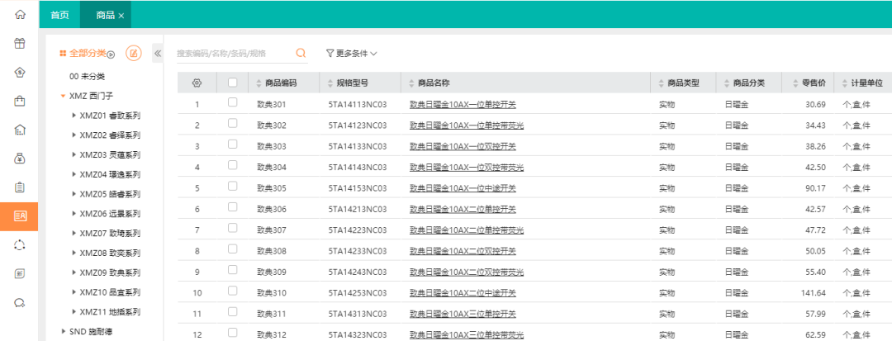The width and height of the screenshot is (892, 341).
Task: Open the clipboard icon in left sidebar
Action: click(x=20, y=187)
